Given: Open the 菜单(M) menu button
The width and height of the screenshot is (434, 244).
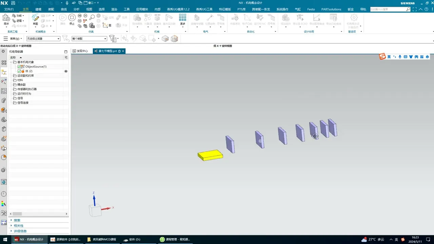Looking at the screenshot, I should coord(13,39).
